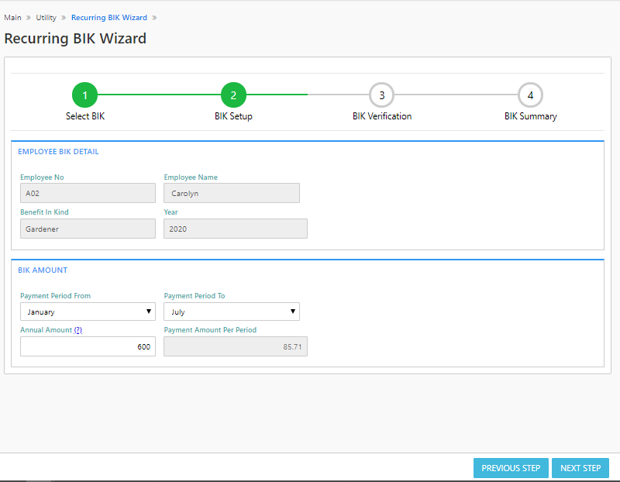Click the Benefit In Kind label
The height and width of the screenshot is (482, 620).
click(44, 212)
